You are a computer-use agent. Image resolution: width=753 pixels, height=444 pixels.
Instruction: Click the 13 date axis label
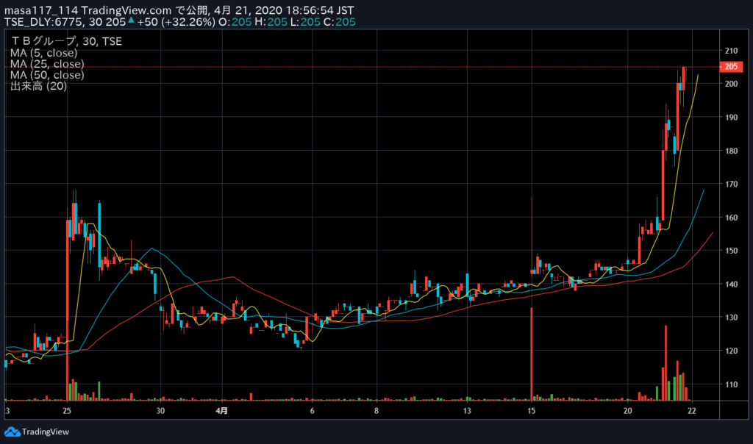click(467, 411)
